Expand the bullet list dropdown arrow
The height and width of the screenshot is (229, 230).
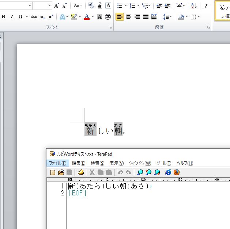pos(126,6)
